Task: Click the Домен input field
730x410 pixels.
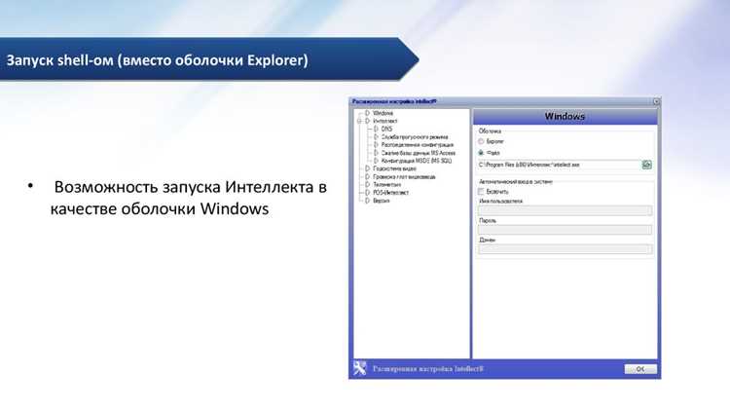Action: coord(565,249)
